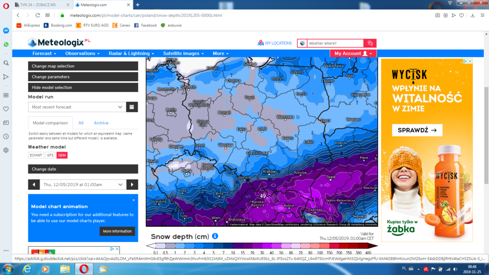The height and width of the screenshot is (275, 489).
Task: Open Booking.com bookmark
Action: 58,25
